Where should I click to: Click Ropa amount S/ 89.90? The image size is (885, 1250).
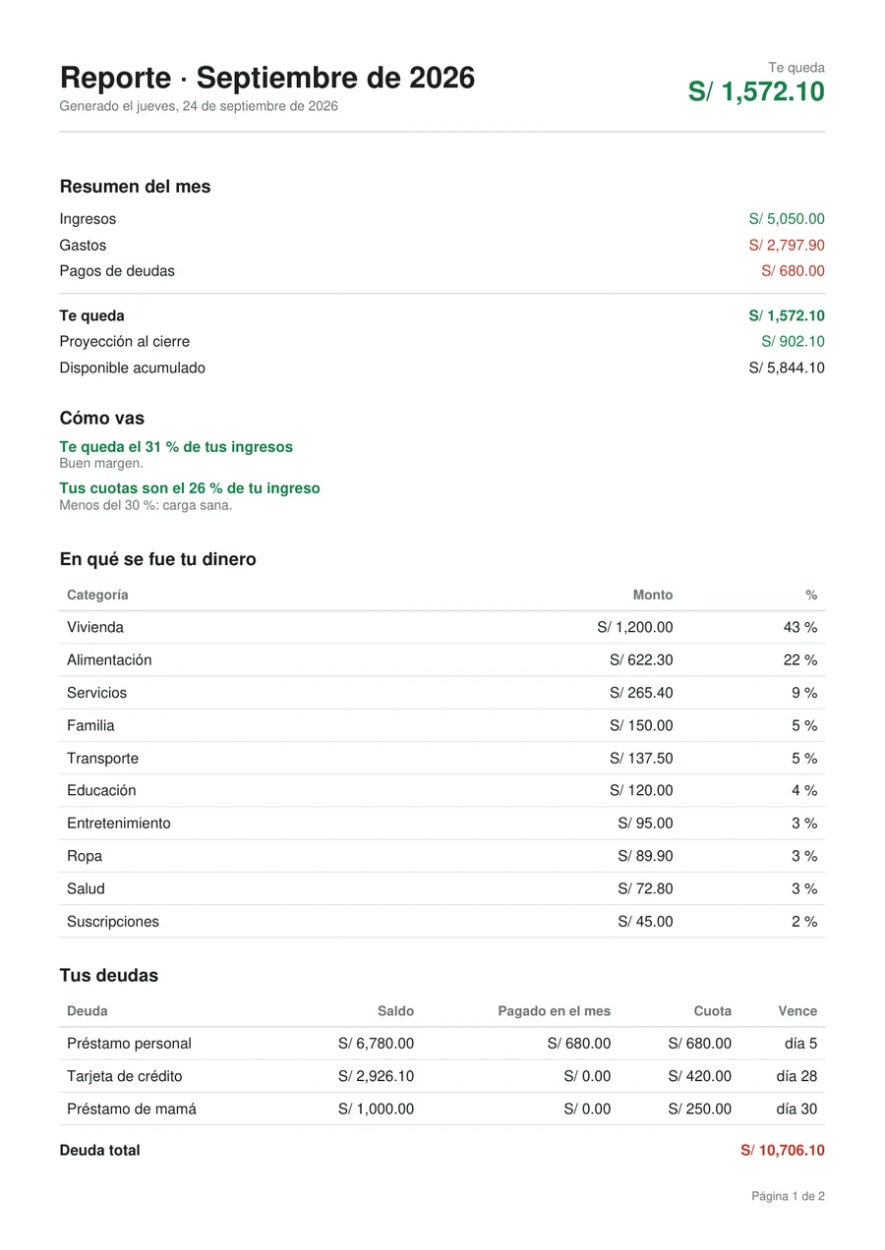[x=646, y=856]
